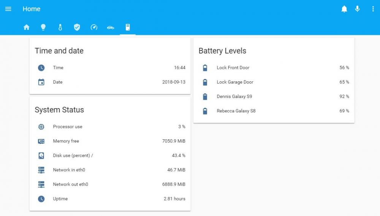The width and height of the screenshot is (380, 216).
Task: Click the Memory free icon
Action: 41,141
